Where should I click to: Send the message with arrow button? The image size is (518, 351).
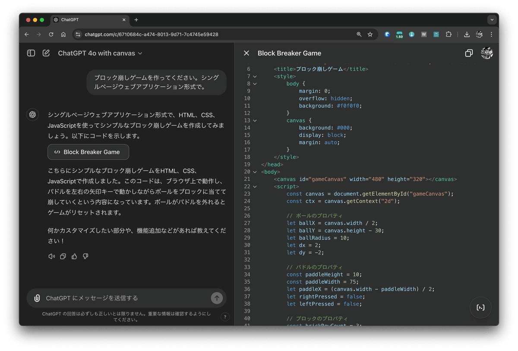217,298
